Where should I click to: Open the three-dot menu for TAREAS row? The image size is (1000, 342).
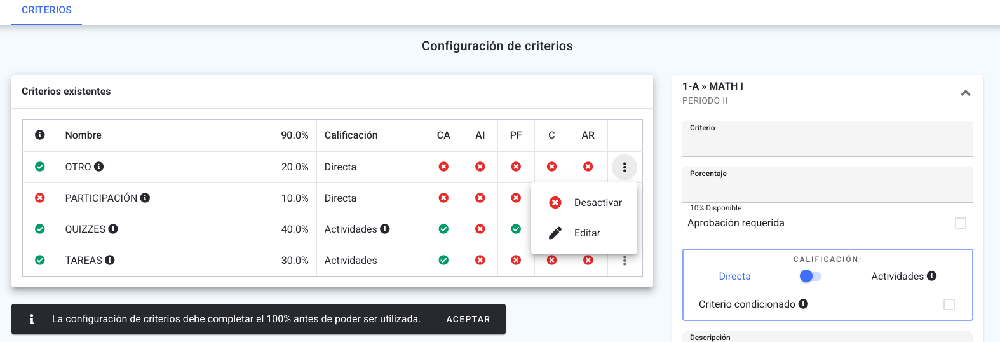(x=625, y=261)
